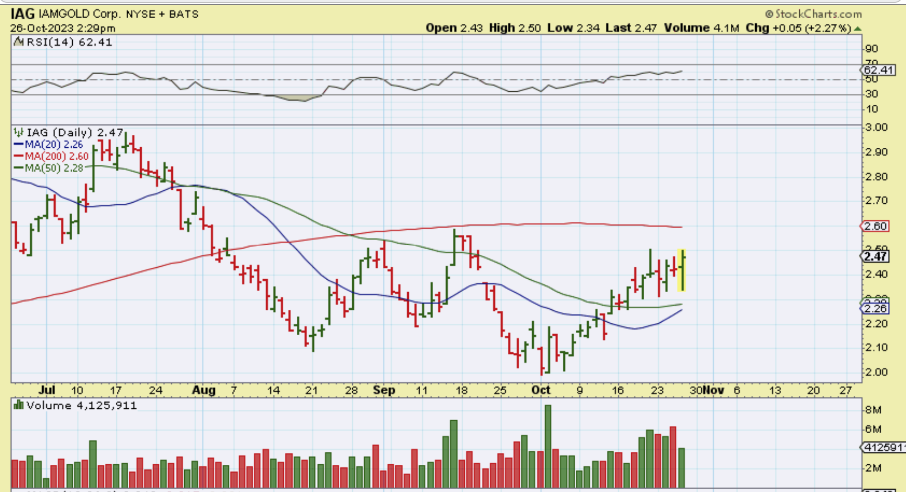Select the blue MA(20) legend line
Viewport: 906px width, 492px height.
coord(19,144)
